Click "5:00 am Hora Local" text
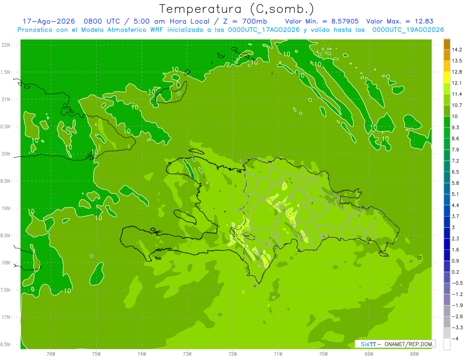The width and height of the screenshot is (465, 359). (x=171, y=21)
